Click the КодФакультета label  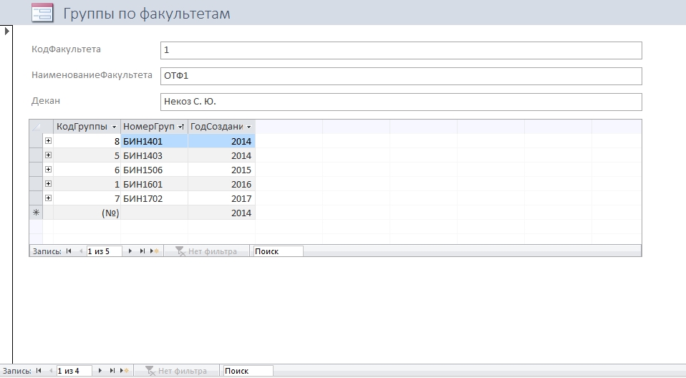point(66,49)
